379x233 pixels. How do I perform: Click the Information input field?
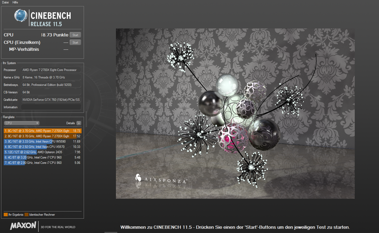tap(51, 107)
